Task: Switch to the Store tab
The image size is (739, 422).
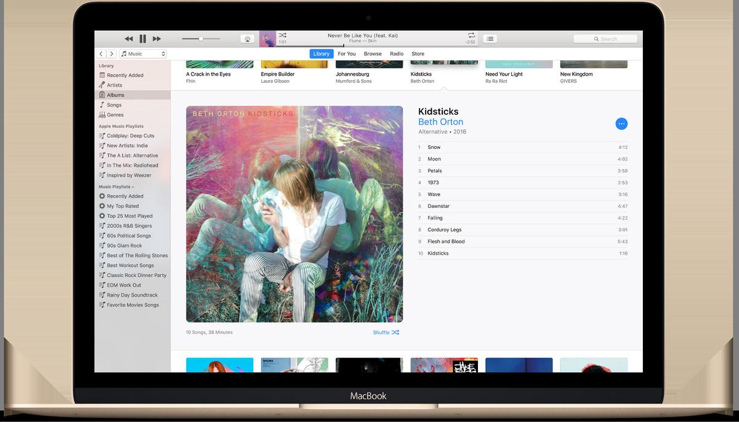Action: pyautogui.click(x=418, y=54)
